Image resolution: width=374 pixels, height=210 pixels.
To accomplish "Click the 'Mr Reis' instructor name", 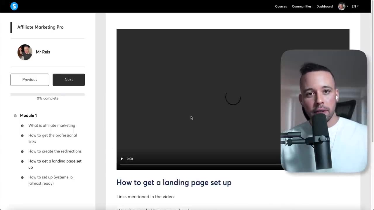I will pyautogui.click(x=43, y=52).
